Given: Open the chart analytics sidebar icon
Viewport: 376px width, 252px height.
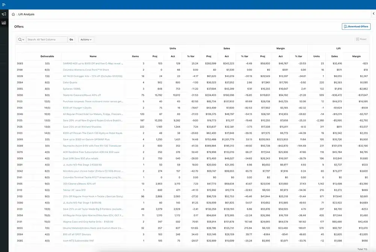Looking at the screenshot, I should pyautogui.click(x=4, y=23).
